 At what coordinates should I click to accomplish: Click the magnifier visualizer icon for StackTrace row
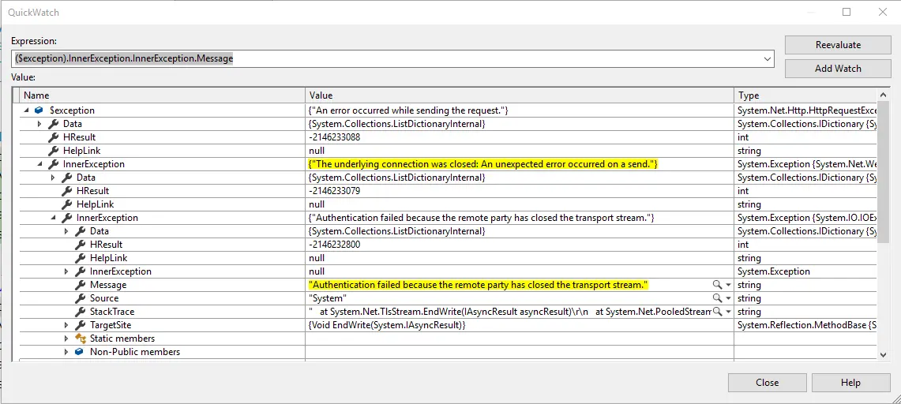tap(717, 312)
